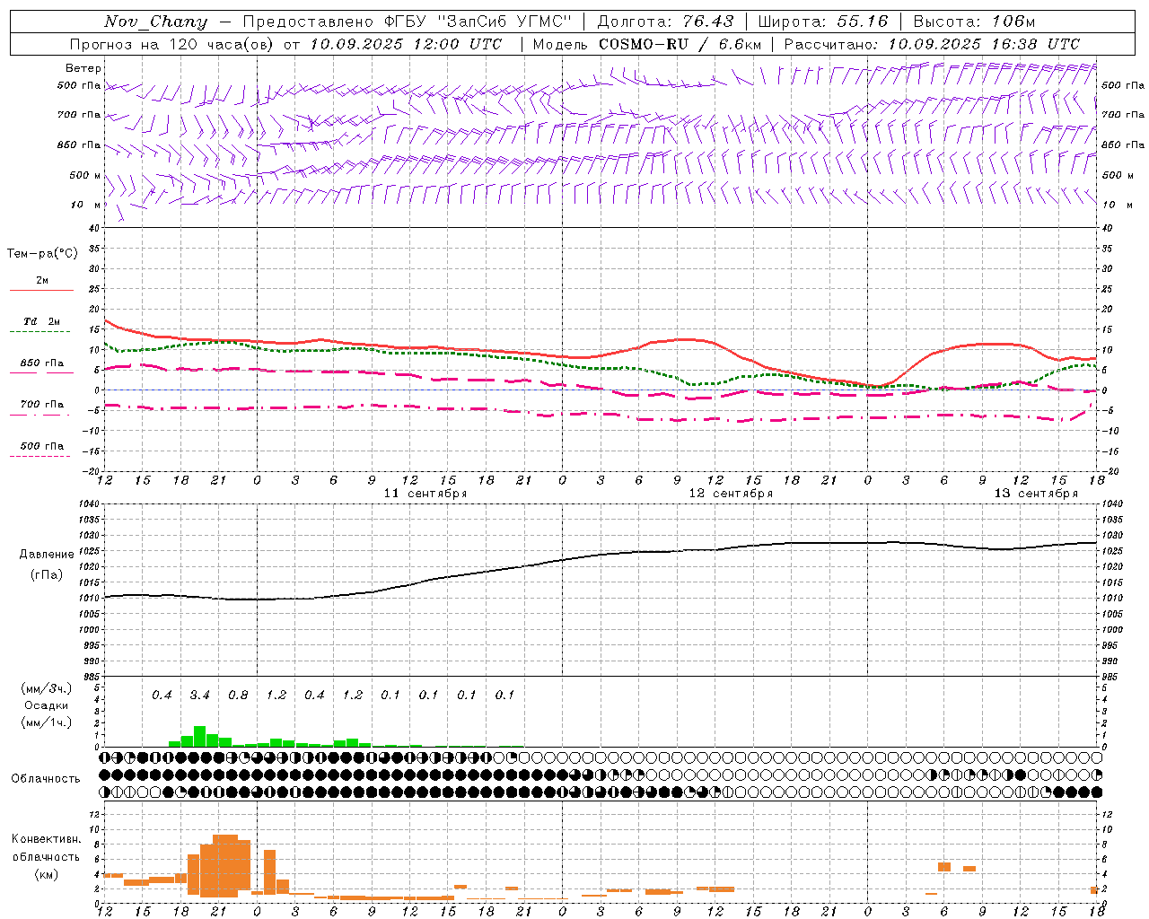Click the "(гПа)" unit under Давление
This screenshot has height=919, width=1149.
(x=47, y=574)
